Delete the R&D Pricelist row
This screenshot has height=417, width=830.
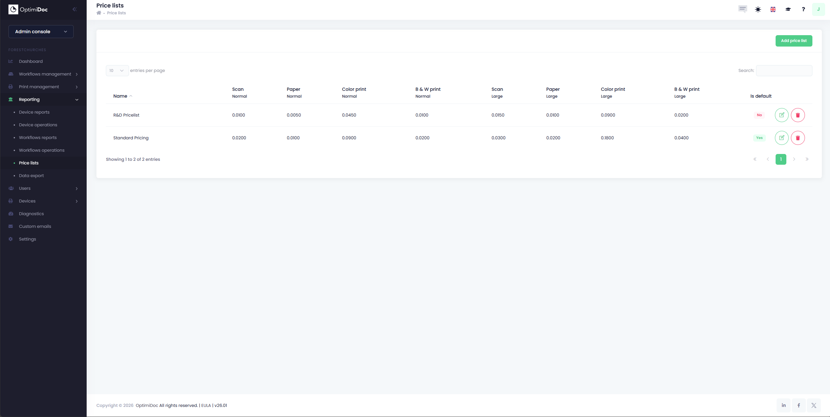(798, 115)
